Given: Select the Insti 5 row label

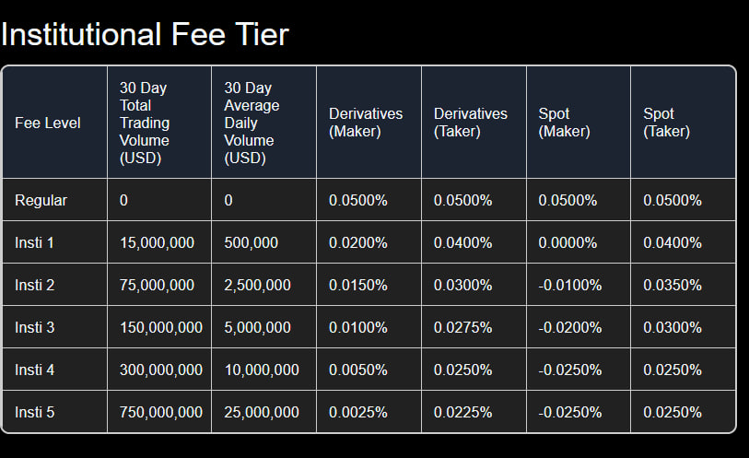Looking at the screenshot, I should [34, 412].
